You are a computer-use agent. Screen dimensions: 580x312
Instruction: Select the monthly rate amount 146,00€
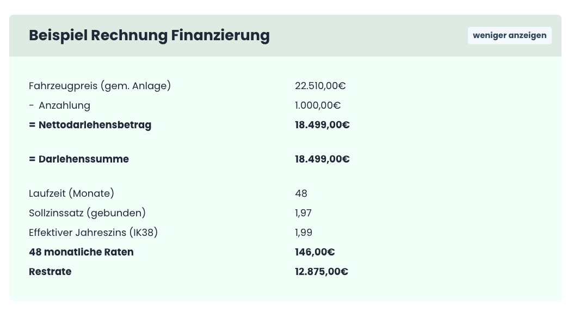[x=314, y=252]
